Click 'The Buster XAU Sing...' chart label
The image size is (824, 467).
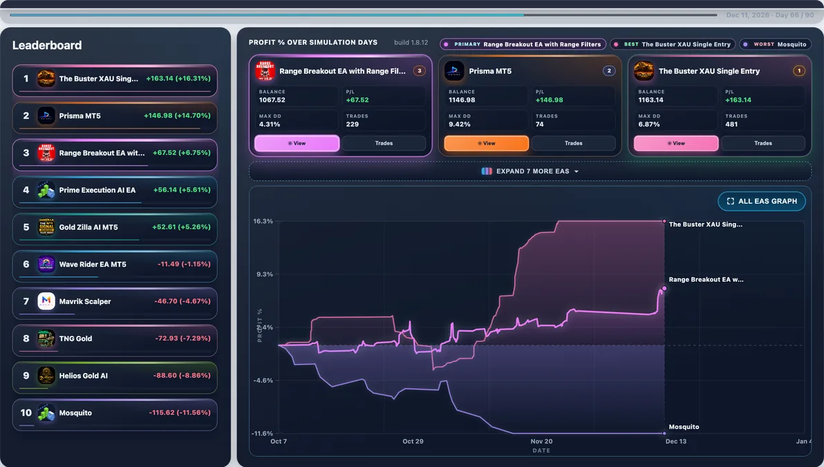pos(705,225)
